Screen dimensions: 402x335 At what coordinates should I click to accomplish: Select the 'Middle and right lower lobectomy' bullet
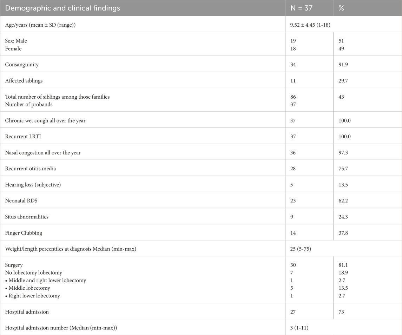47,280
